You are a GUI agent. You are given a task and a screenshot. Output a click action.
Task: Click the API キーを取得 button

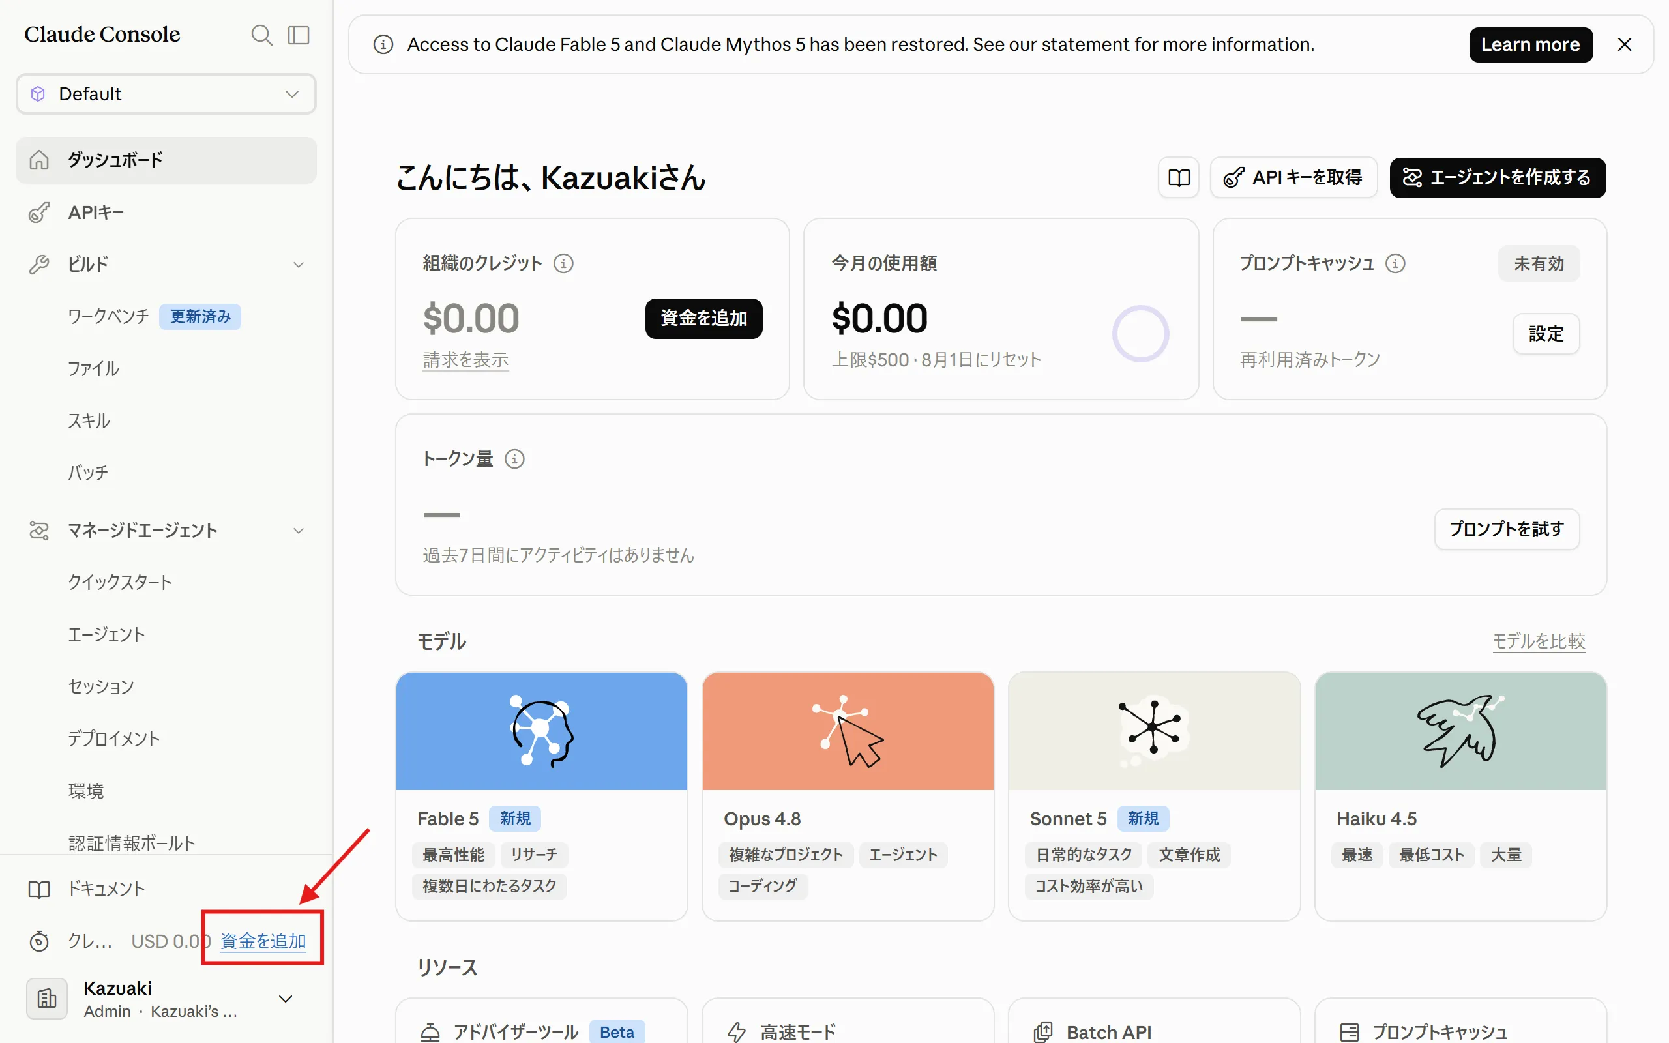[1293, 178]
